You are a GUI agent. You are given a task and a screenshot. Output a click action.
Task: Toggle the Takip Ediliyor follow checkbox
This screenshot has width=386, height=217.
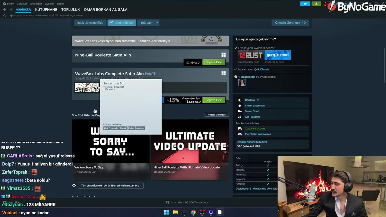[x=111, y=23]
